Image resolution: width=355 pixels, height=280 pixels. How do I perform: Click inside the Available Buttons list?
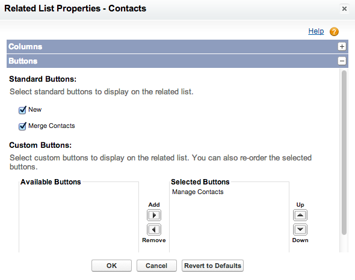79,218
